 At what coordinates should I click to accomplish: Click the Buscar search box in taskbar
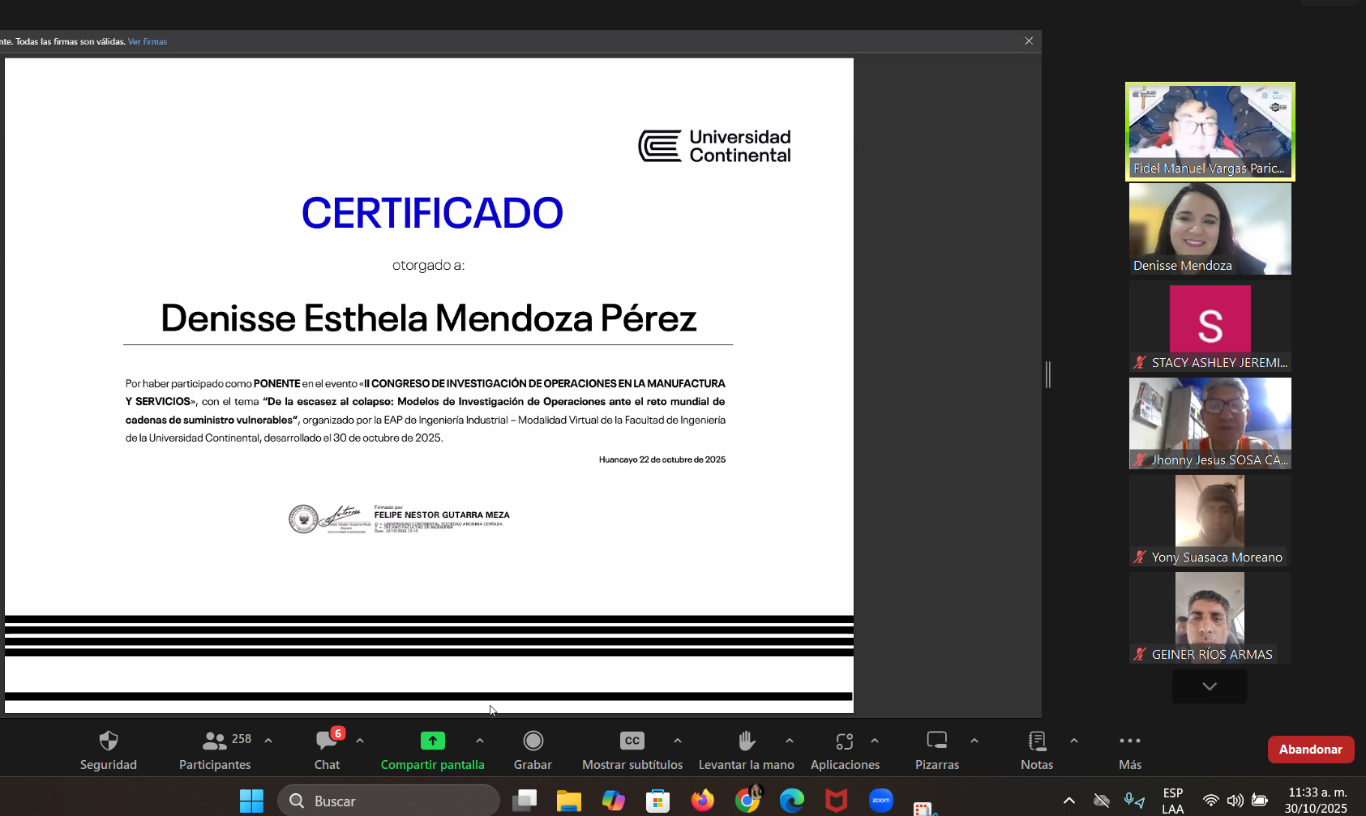pyautogui.click(x=389, y=801)
